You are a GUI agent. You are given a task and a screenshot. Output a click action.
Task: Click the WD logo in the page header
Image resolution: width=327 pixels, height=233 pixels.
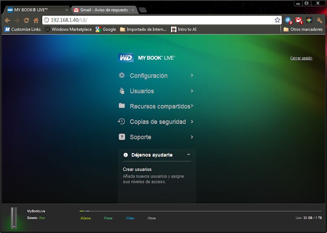[x=126, y=58]
